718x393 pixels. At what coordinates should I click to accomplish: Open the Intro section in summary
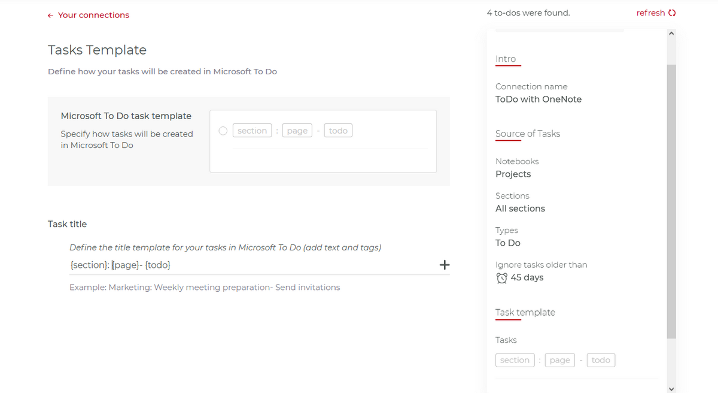click(506, 59)
